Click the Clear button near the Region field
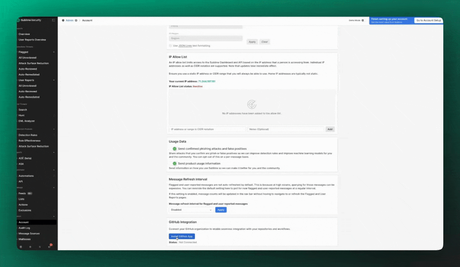Image resolution: width=460 pixels, height=267 pixels. point(264,42)
